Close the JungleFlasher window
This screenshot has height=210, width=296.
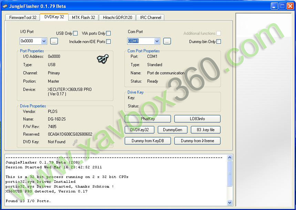coord(290,6)
